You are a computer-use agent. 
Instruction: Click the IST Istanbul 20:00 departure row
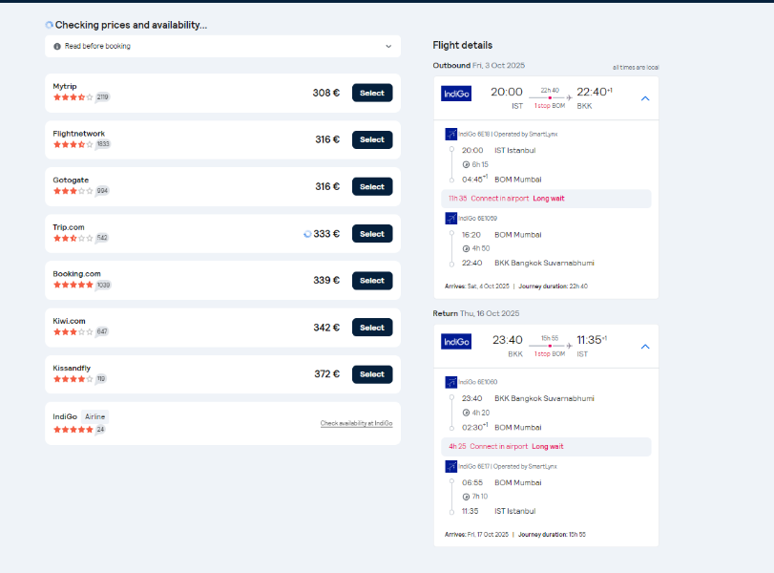tap(498, 151)
